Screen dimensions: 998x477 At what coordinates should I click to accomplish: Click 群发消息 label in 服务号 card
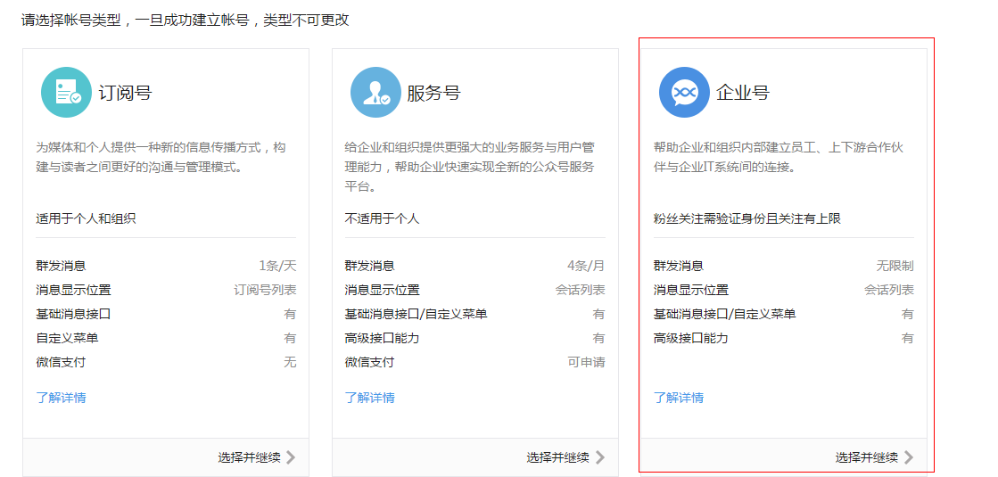[x=370, y=266]
